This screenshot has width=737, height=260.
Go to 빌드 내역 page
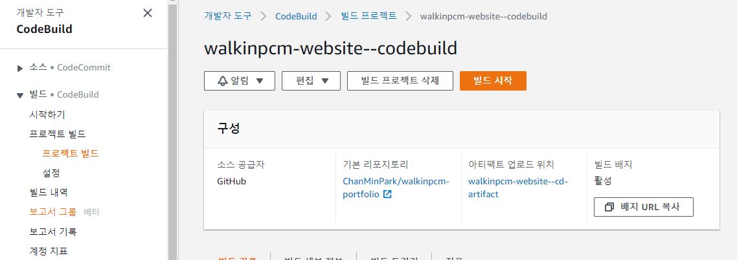click(49, 193)
